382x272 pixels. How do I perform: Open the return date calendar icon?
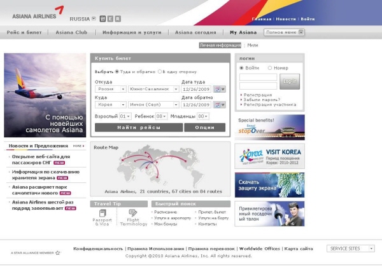point(219,105)
